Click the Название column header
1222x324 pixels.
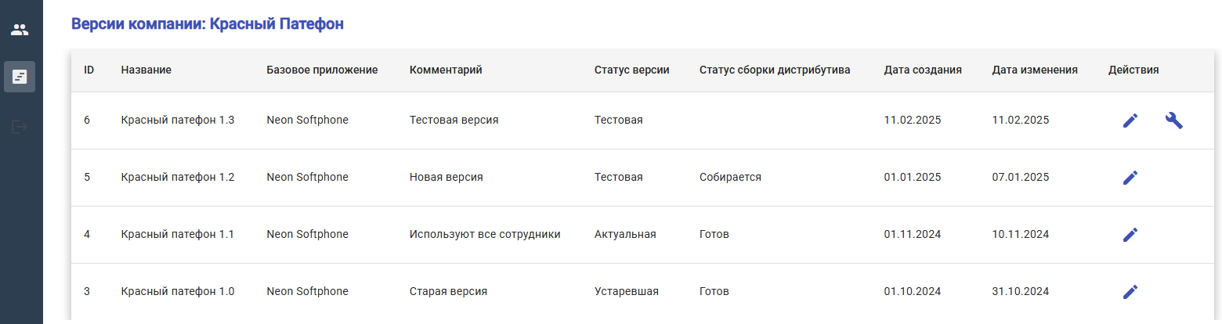(x=146, y=70)
